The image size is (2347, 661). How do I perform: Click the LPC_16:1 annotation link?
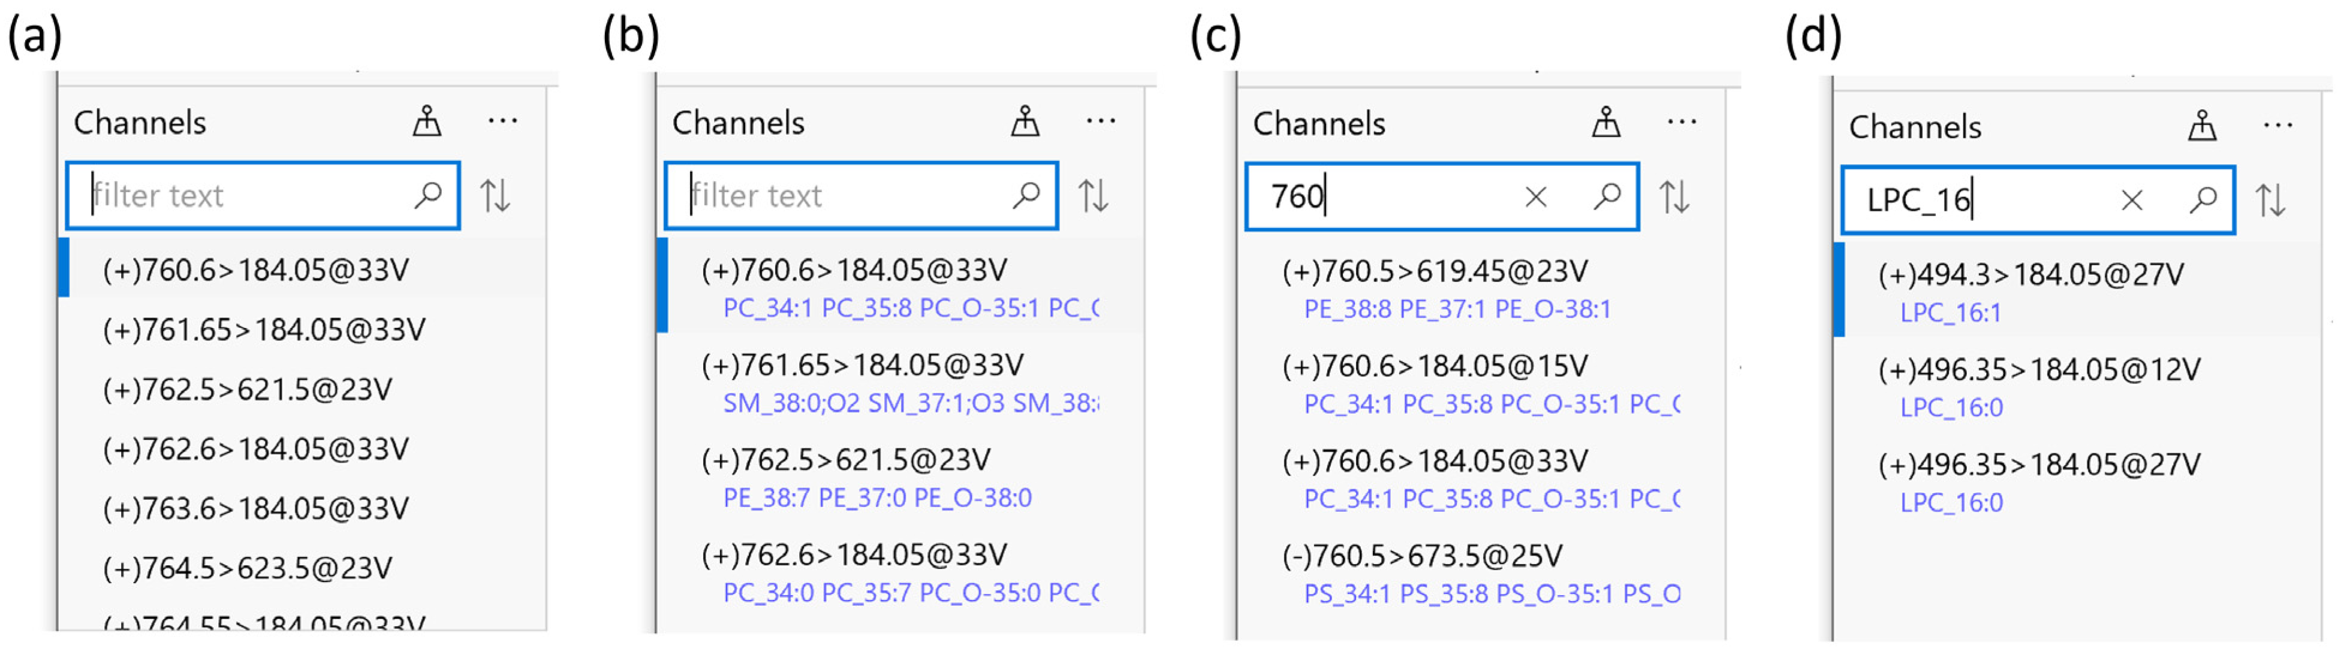click(x=1951, y=313)
